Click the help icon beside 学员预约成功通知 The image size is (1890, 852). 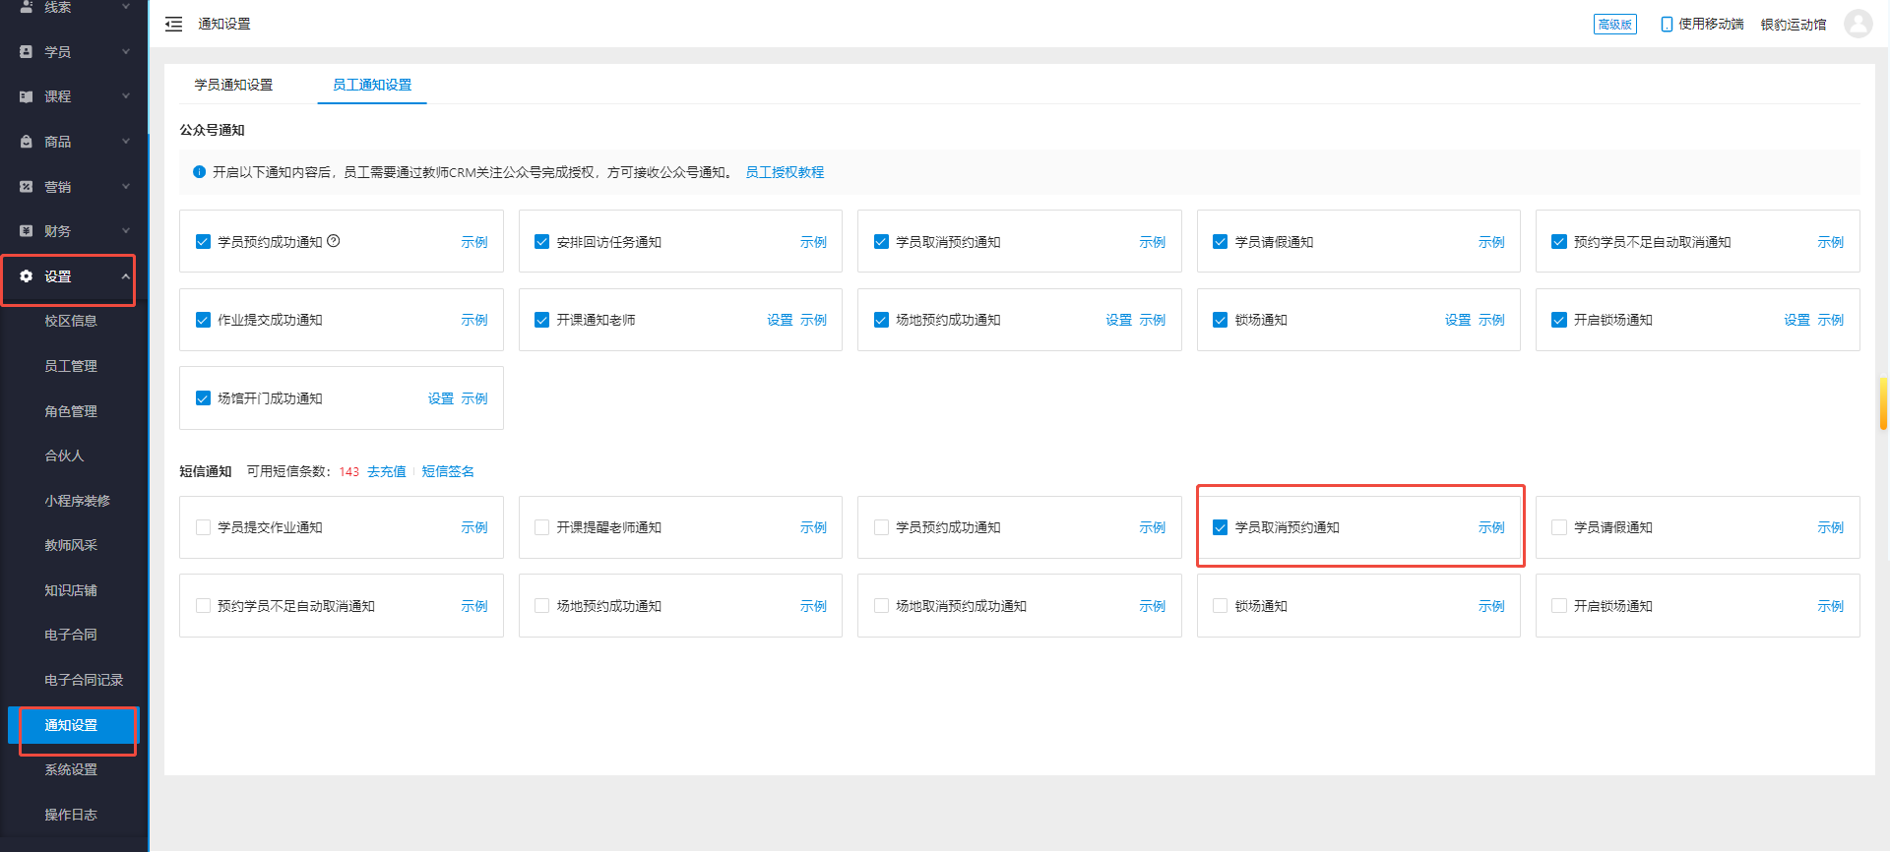334,241
